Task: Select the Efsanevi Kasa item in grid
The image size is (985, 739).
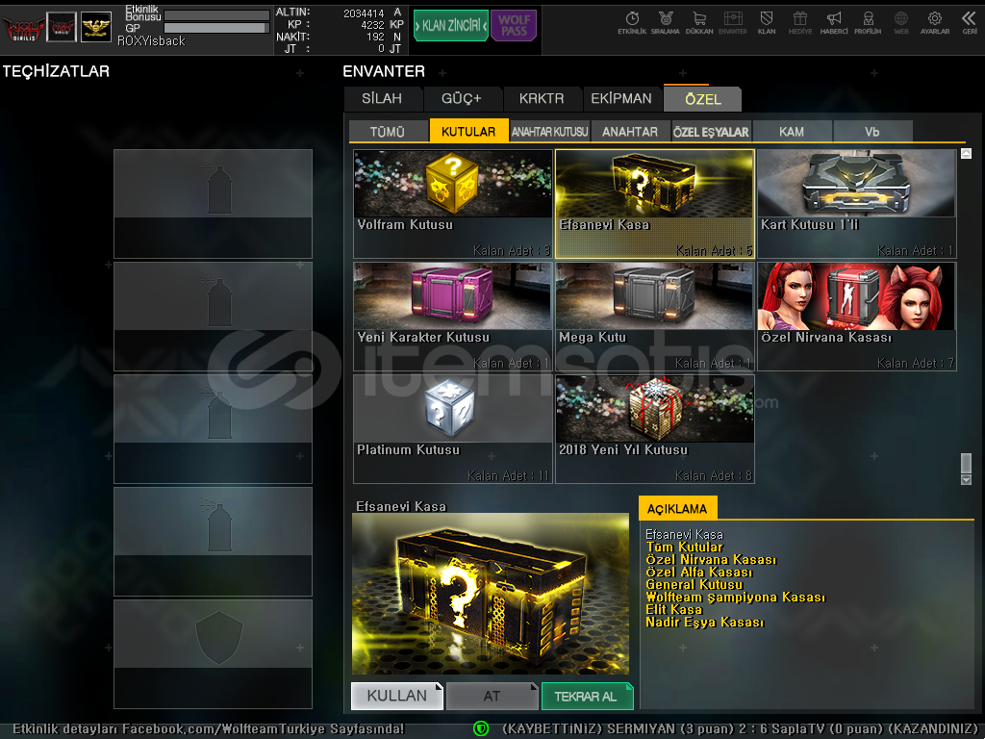Action: (x=654, y=204)
